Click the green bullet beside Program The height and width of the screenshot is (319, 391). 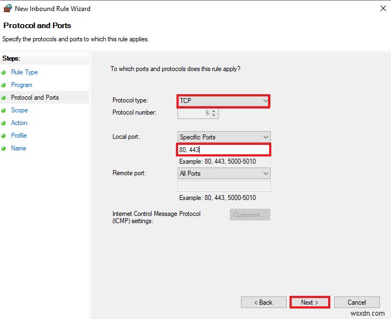[x=3, y=85]
